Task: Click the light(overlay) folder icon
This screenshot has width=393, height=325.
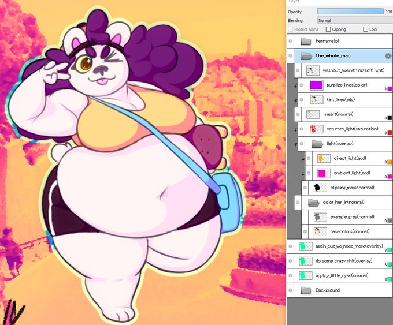Action: tap(317, 144)
